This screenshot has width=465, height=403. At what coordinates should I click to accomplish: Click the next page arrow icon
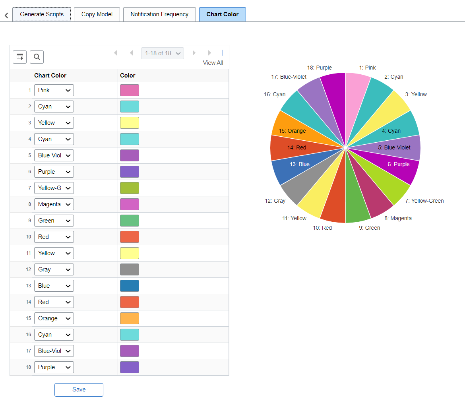coord(194,53)
